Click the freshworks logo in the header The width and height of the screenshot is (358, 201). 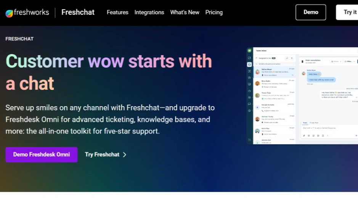coord(27,13)
